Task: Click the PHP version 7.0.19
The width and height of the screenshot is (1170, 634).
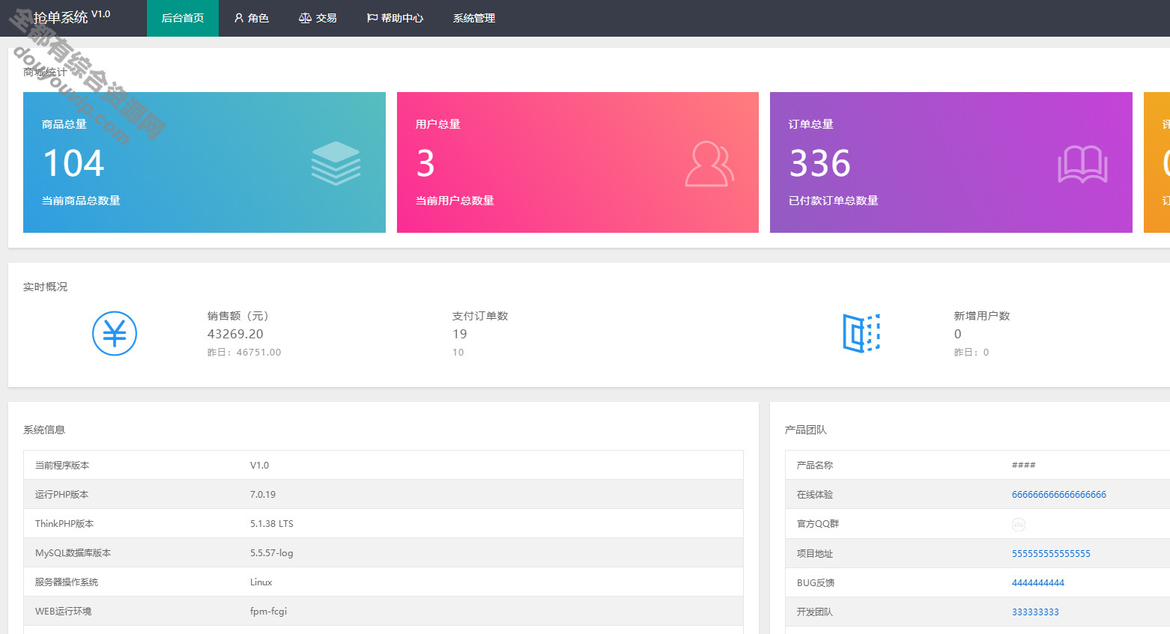Action: click(263, 495)
